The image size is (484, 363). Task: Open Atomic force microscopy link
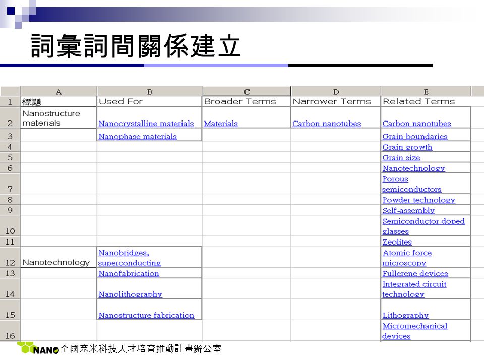(407, 258)
